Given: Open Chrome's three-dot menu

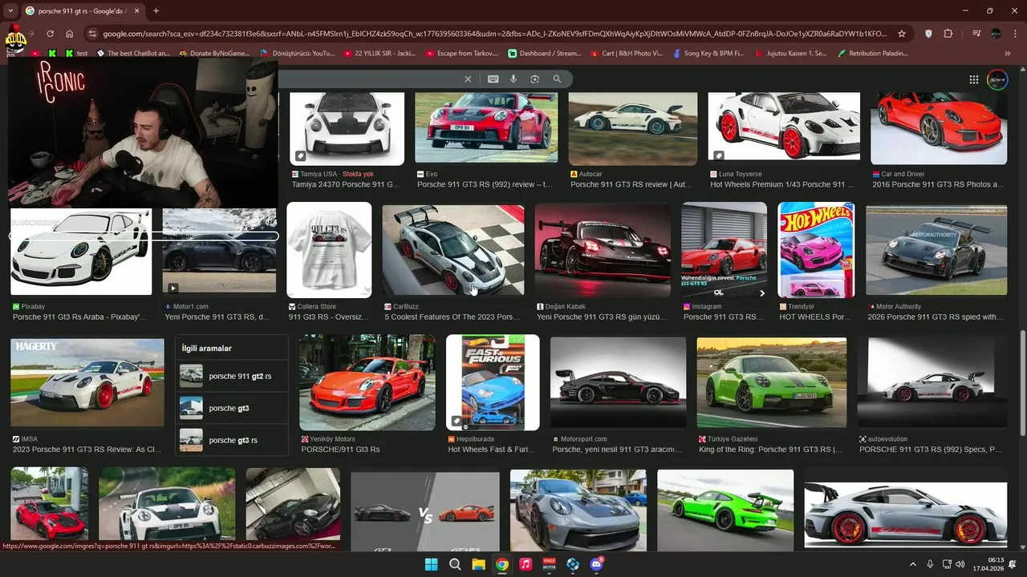Looking at the screenshot, I should 1014,34.
